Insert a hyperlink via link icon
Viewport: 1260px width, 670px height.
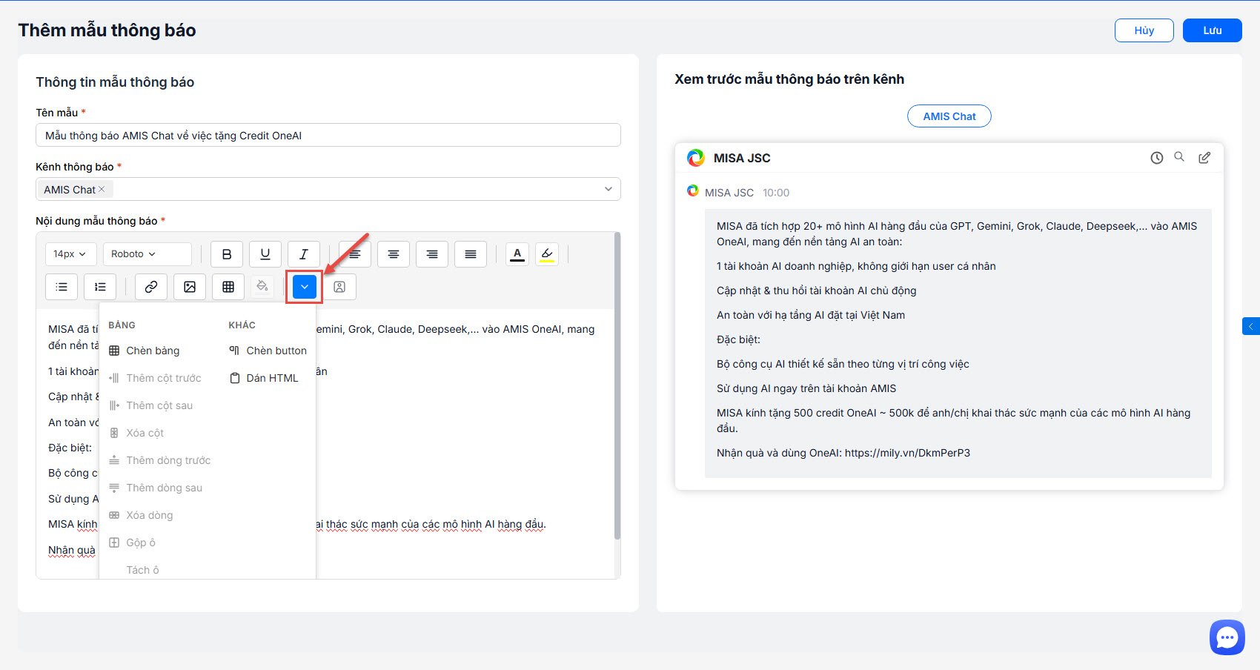tap(151, 287)
